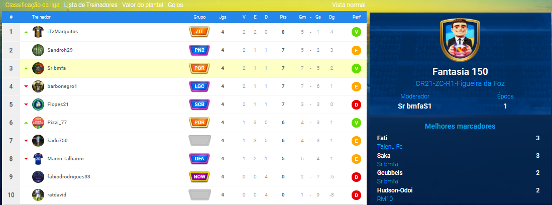The height and width of the screenshot is (205, 552).
Task: Open the Lista de Treinadores tab
Action: coord(91,5)
